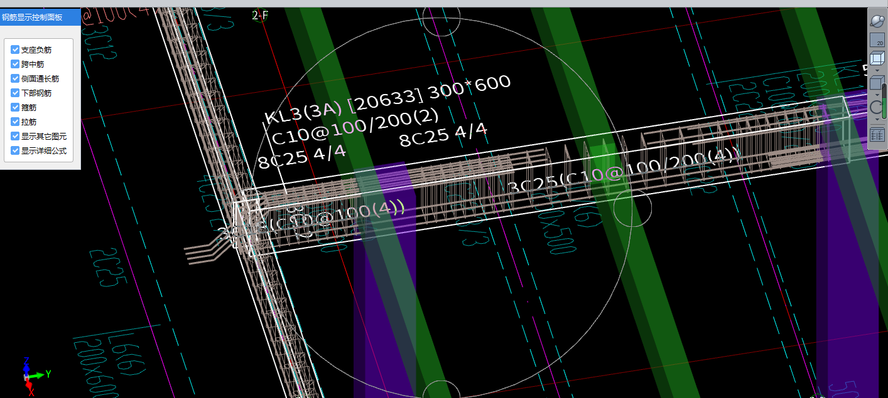This screenshot has height=398, width=888.
Task: Toggle the 跨中筋 checkbox
Action: [15, 64]
